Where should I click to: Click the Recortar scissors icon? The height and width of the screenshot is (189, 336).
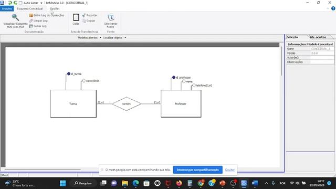(84, 15)
